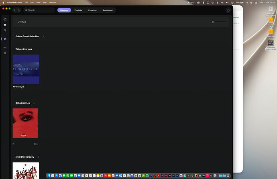Click the Tailored for you heading

click(x=24, y=49)
